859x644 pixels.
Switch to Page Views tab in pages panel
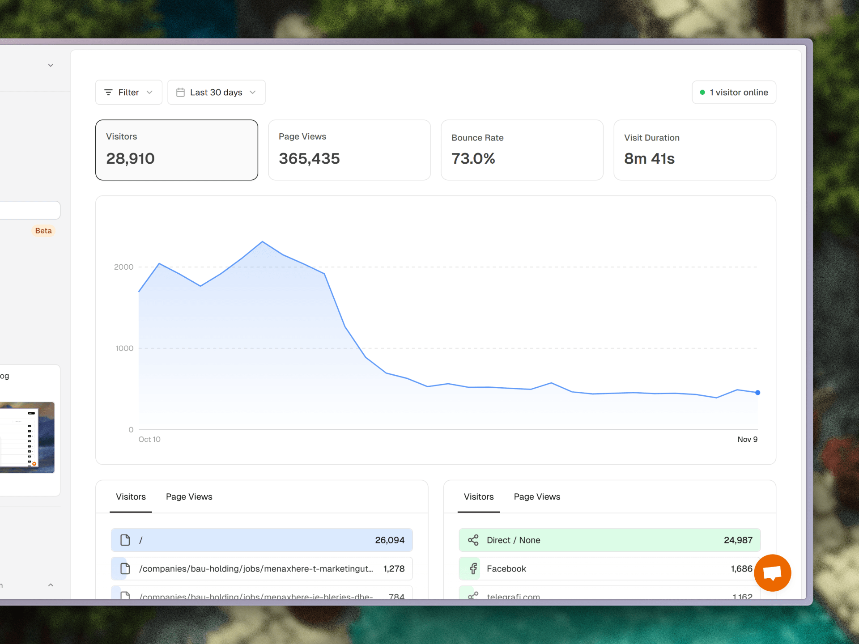[x=188, y=496]
